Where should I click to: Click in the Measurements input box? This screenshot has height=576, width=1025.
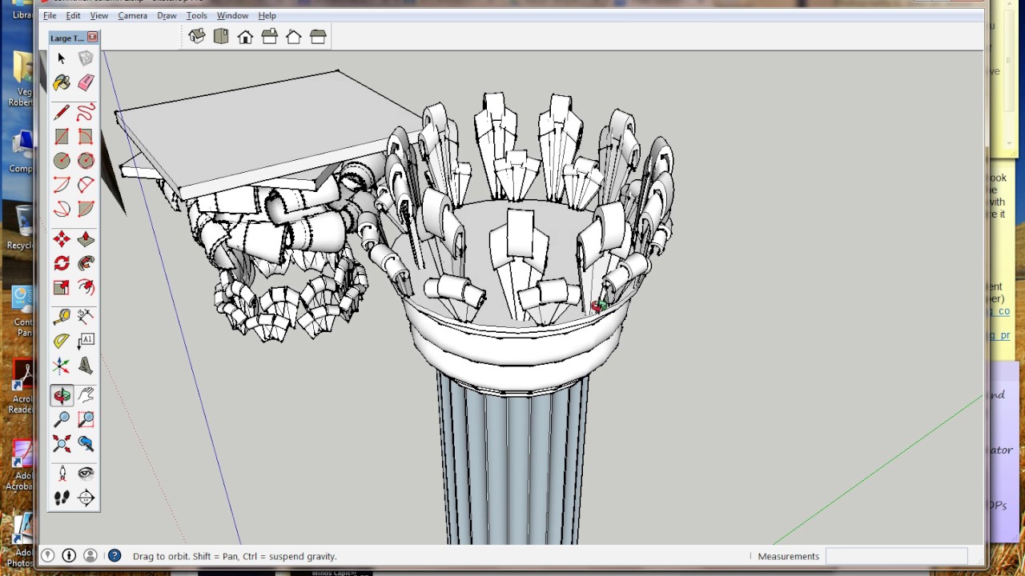[x=895, y=556]
